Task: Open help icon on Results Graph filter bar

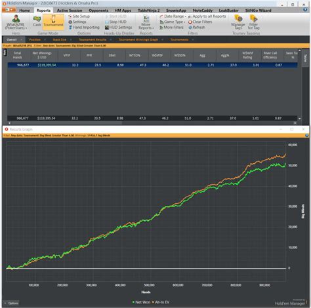Action: (x=306, y=136)
